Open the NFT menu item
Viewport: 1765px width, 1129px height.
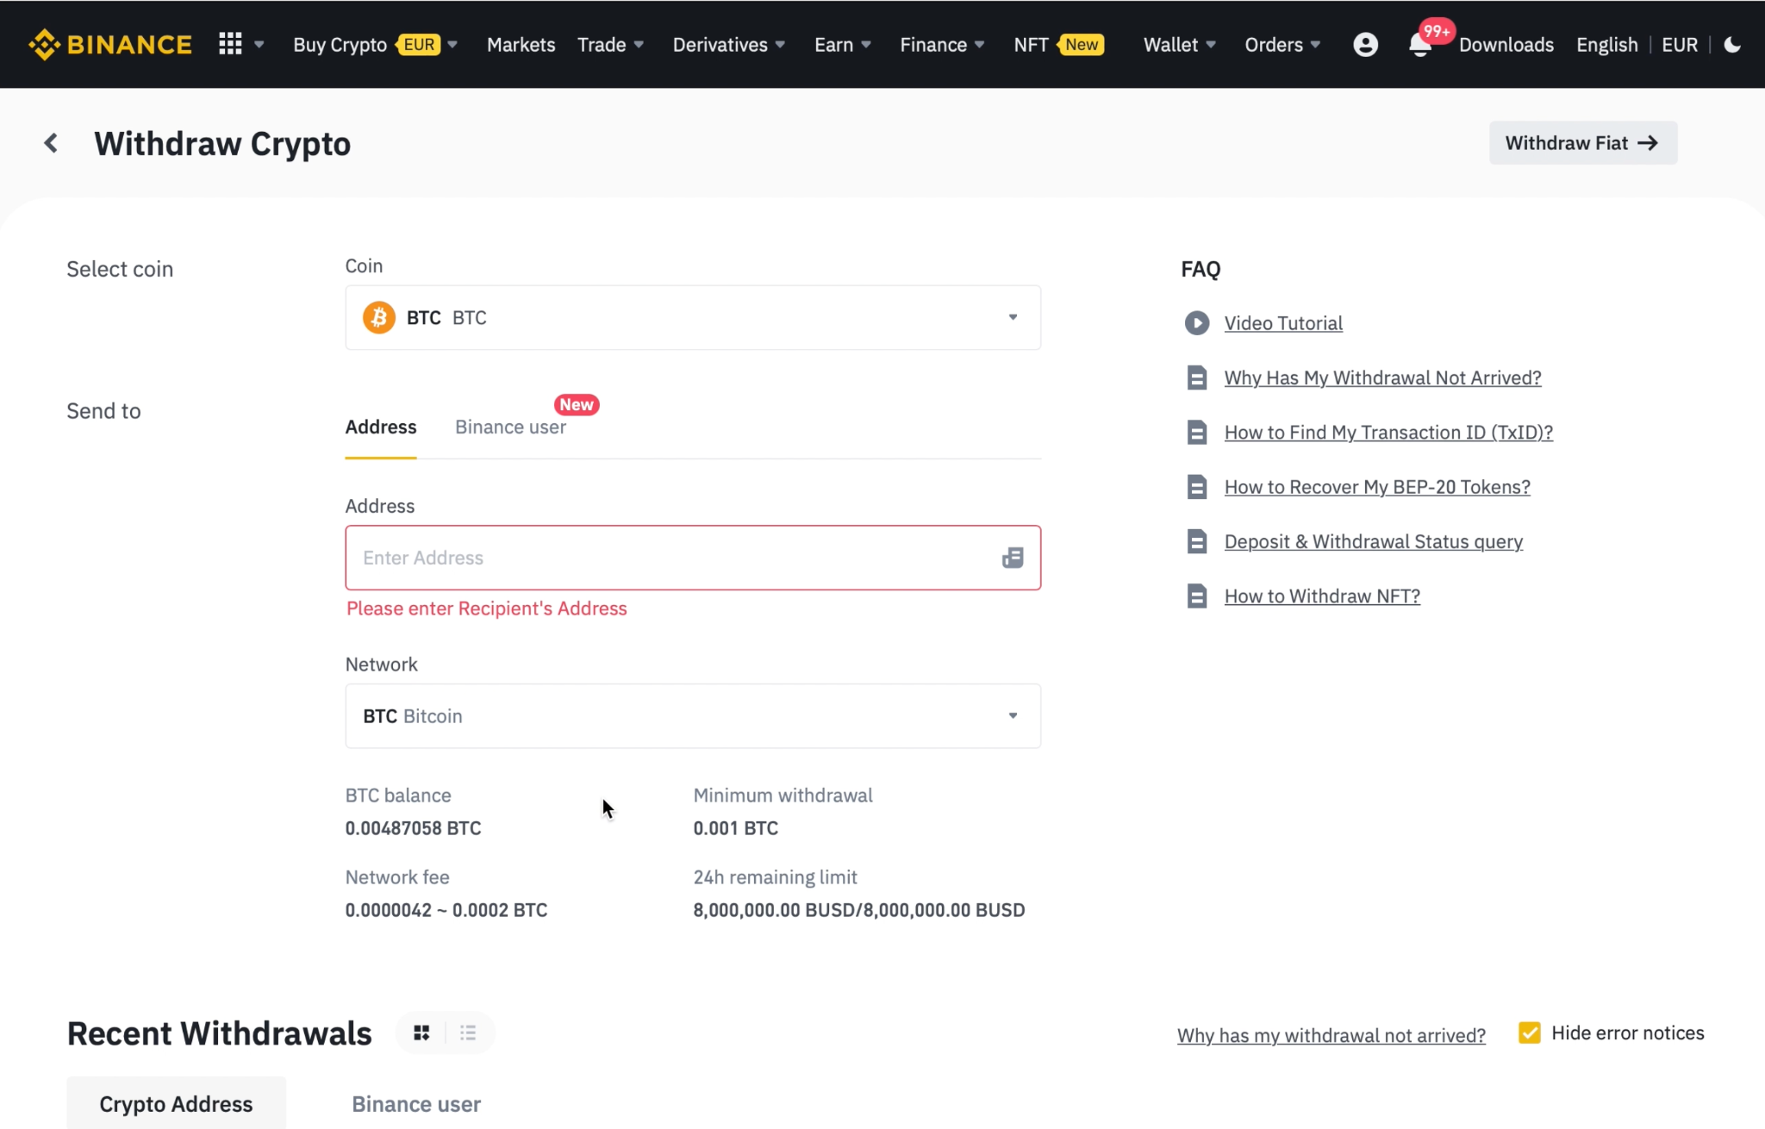(1058, 45)
